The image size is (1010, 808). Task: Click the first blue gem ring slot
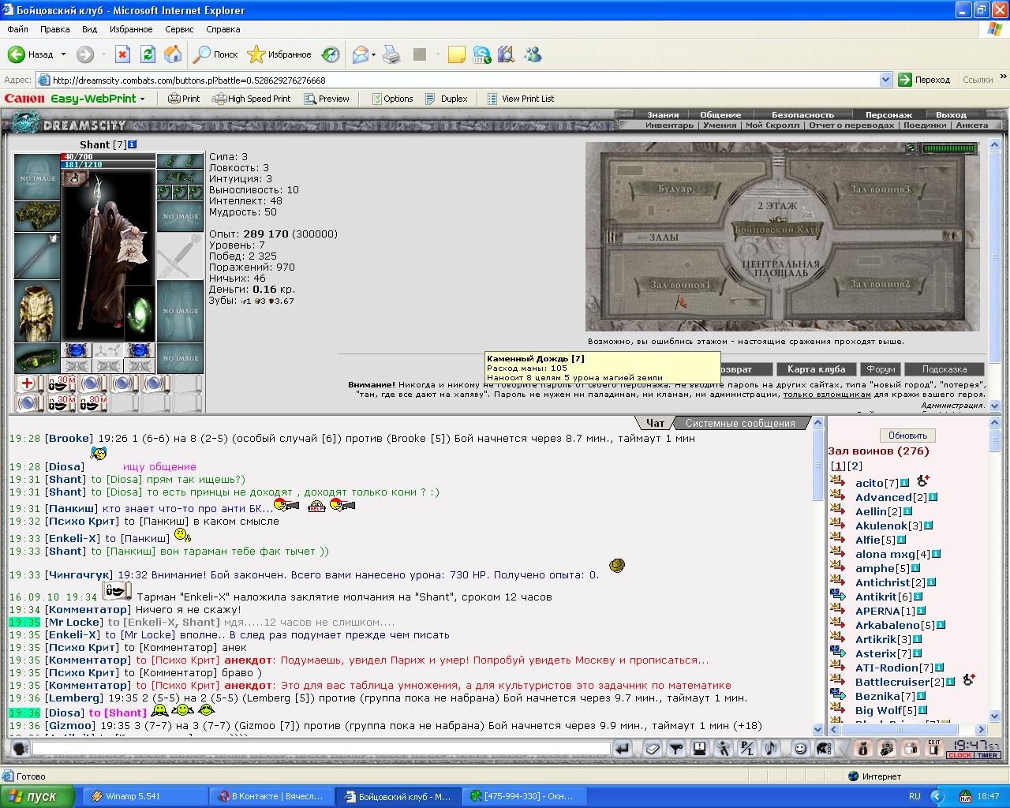coord(77,350)
